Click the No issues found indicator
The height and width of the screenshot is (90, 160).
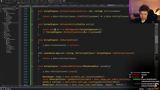point(27,86)
